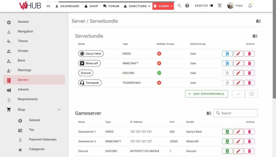Delete Gameserver 2 entry
Viewport: 276px width, 157px height.
(x=249, y=141)
